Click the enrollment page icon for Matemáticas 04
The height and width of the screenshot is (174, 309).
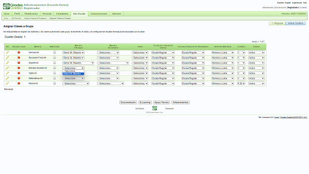[x=55, y=78]
